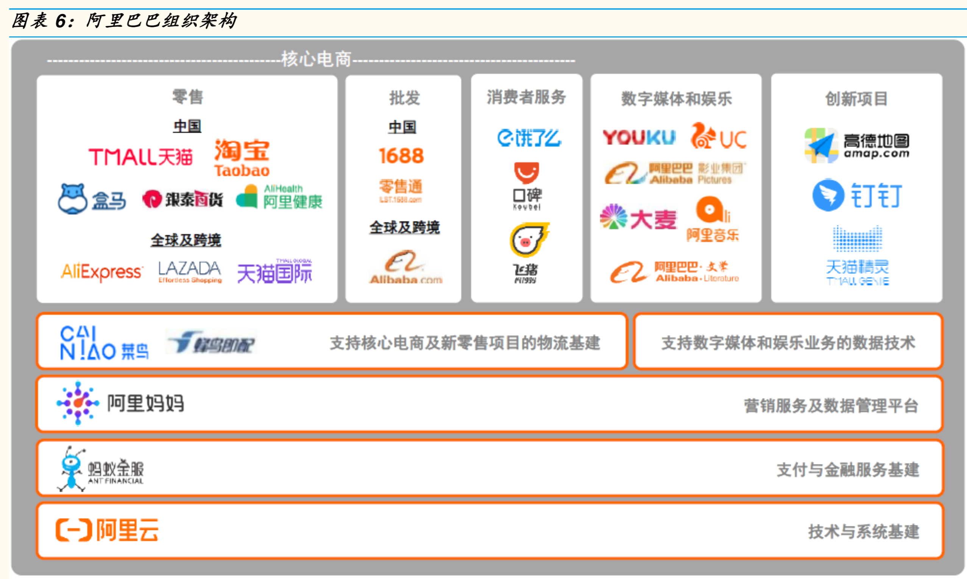Select the 创新项目 category header
Screen dimensions: 967x579
point(858,99)
